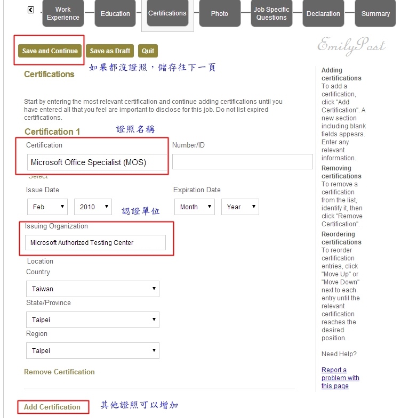The height and width of the screenshot is (418, 401).
Task: Open the State/Province dropdown
Action: pos(93,319)
